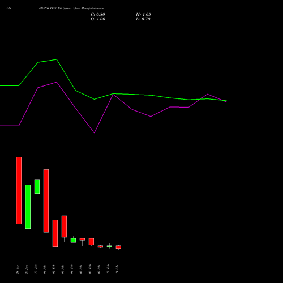
Task: Select the '10 Feb' date label
Action: click(x=108, y=269)
